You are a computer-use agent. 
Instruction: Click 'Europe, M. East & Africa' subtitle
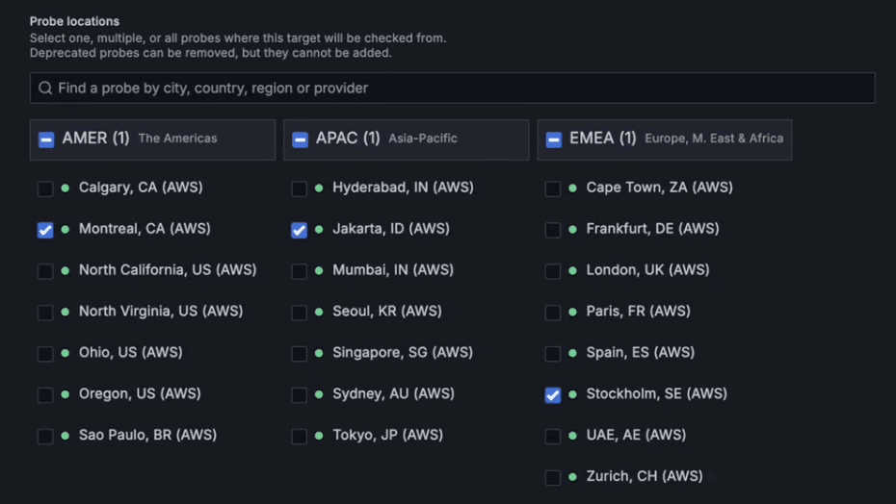coord(714,139)
